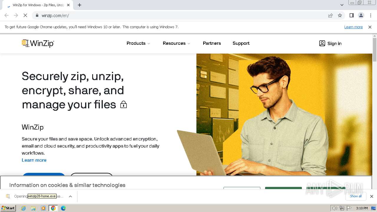This screenshot has height=212, width=377.
Task: Stop loading the page
Action: click(25, 15)
